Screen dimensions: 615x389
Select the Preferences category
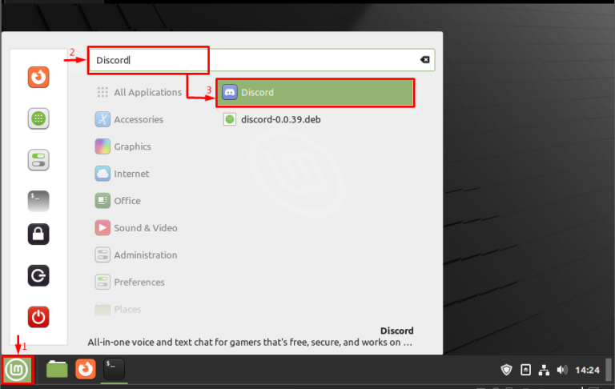(131, 282)
